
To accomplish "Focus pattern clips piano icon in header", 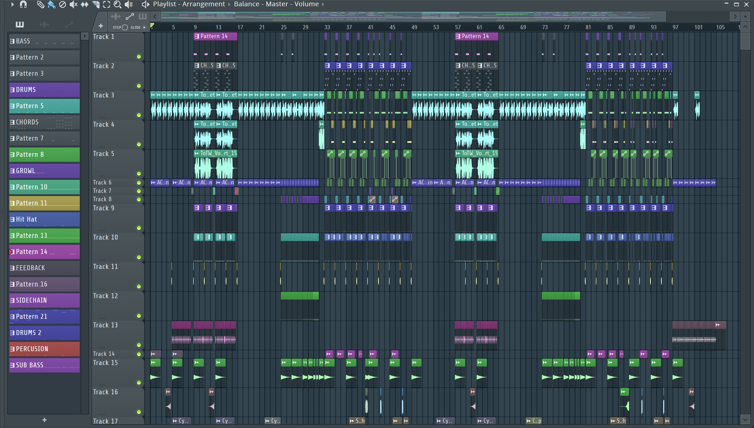I will pos(143,16).
